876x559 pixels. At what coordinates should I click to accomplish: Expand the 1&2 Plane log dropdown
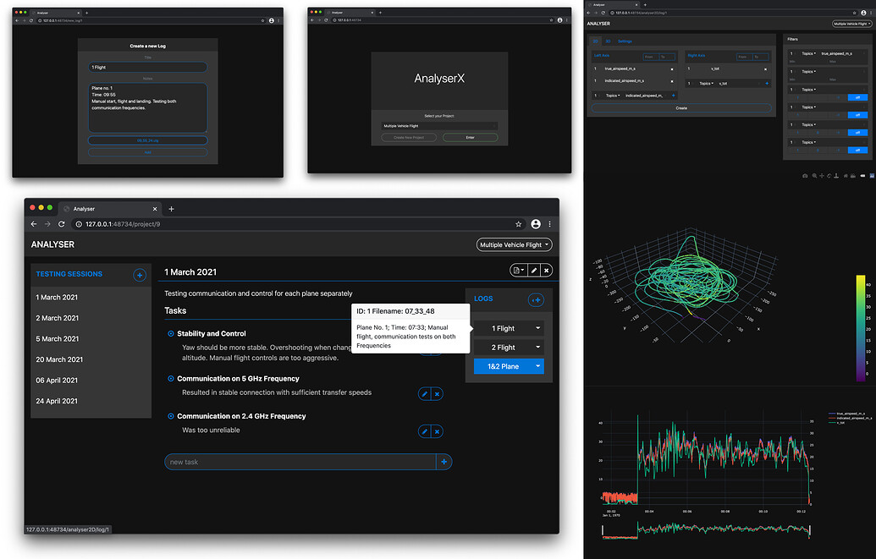pos(537,366)
